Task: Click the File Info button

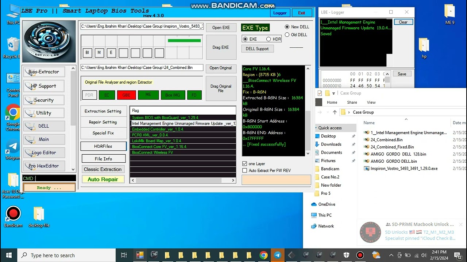Action: tap(104, 159)
